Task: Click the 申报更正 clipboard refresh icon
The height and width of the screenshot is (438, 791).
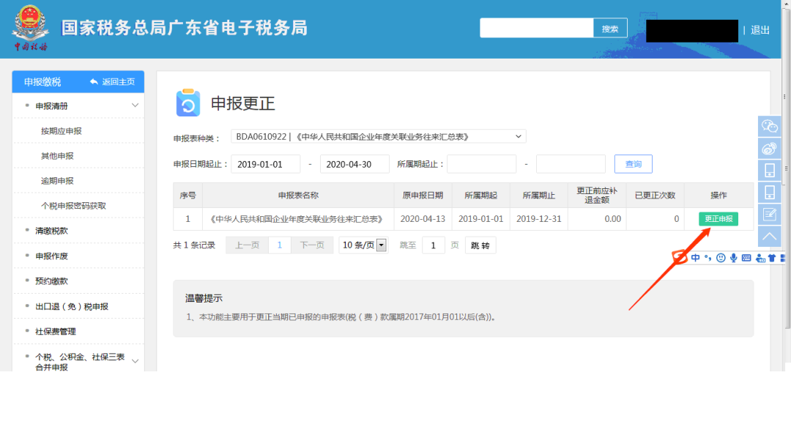Action: [x=188, y=103]
